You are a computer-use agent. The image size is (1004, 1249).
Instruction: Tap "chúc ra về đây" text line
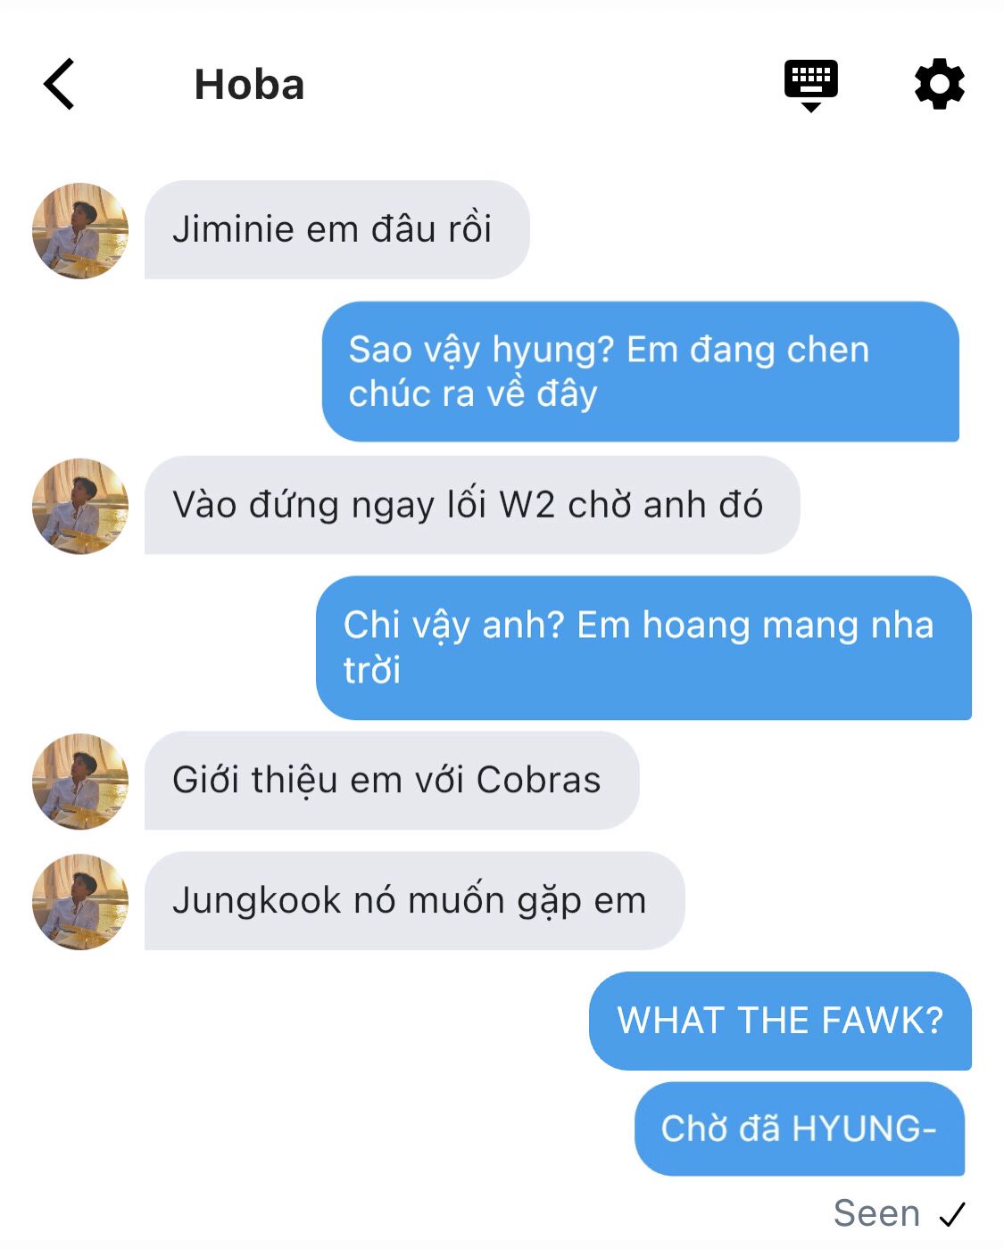(x=473, y=394)
